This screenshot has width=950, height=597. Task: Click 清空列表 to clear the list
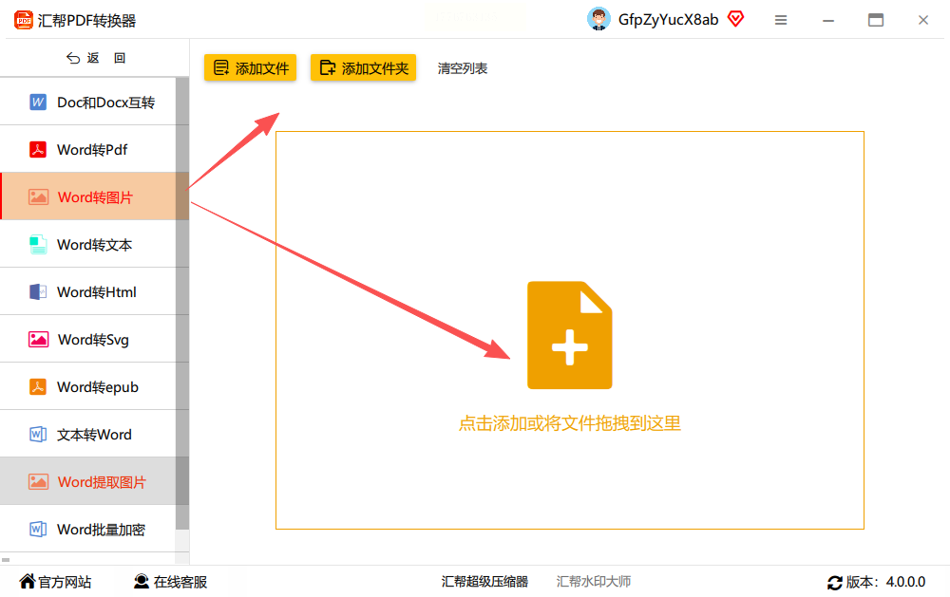pos(463,68)
